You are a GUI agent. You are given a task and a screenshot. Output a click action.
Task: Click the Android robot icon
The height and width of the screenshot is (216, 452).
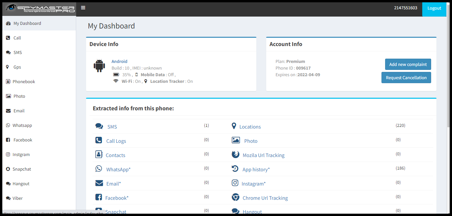tap(99, 66)
